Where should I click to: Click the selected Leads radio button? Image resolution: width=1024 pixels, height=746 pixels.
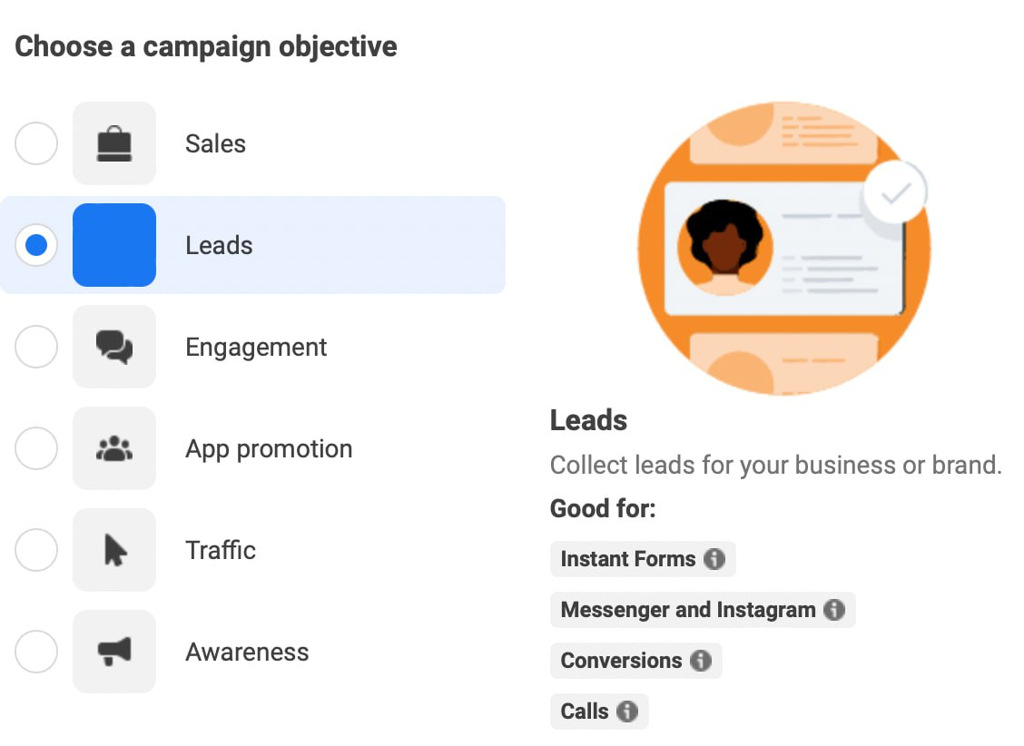coord(36,245)
